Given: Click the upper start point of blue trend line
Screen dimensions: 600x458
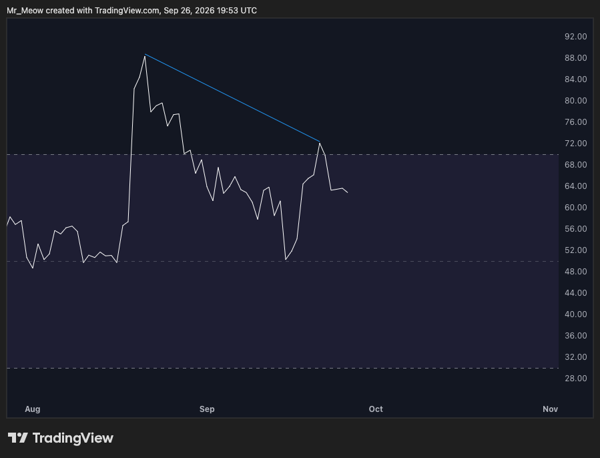Looking at the screenshot, I should [145, 54].
